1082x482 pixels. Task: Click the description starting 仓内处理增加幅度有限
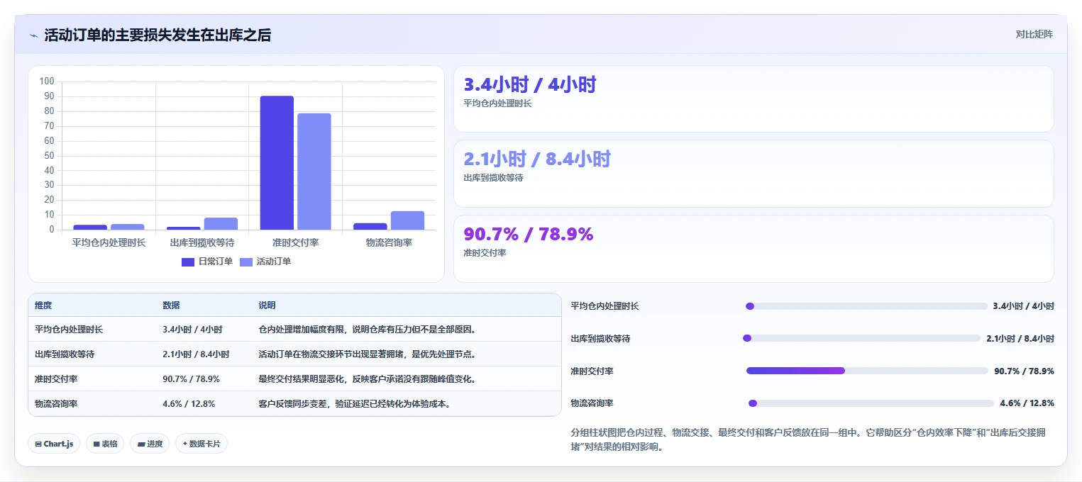368,330
